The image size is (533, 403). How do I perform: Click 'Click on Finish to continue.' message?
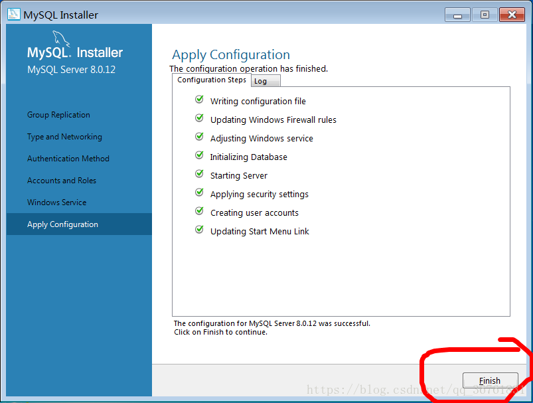(x=220, y=332)
